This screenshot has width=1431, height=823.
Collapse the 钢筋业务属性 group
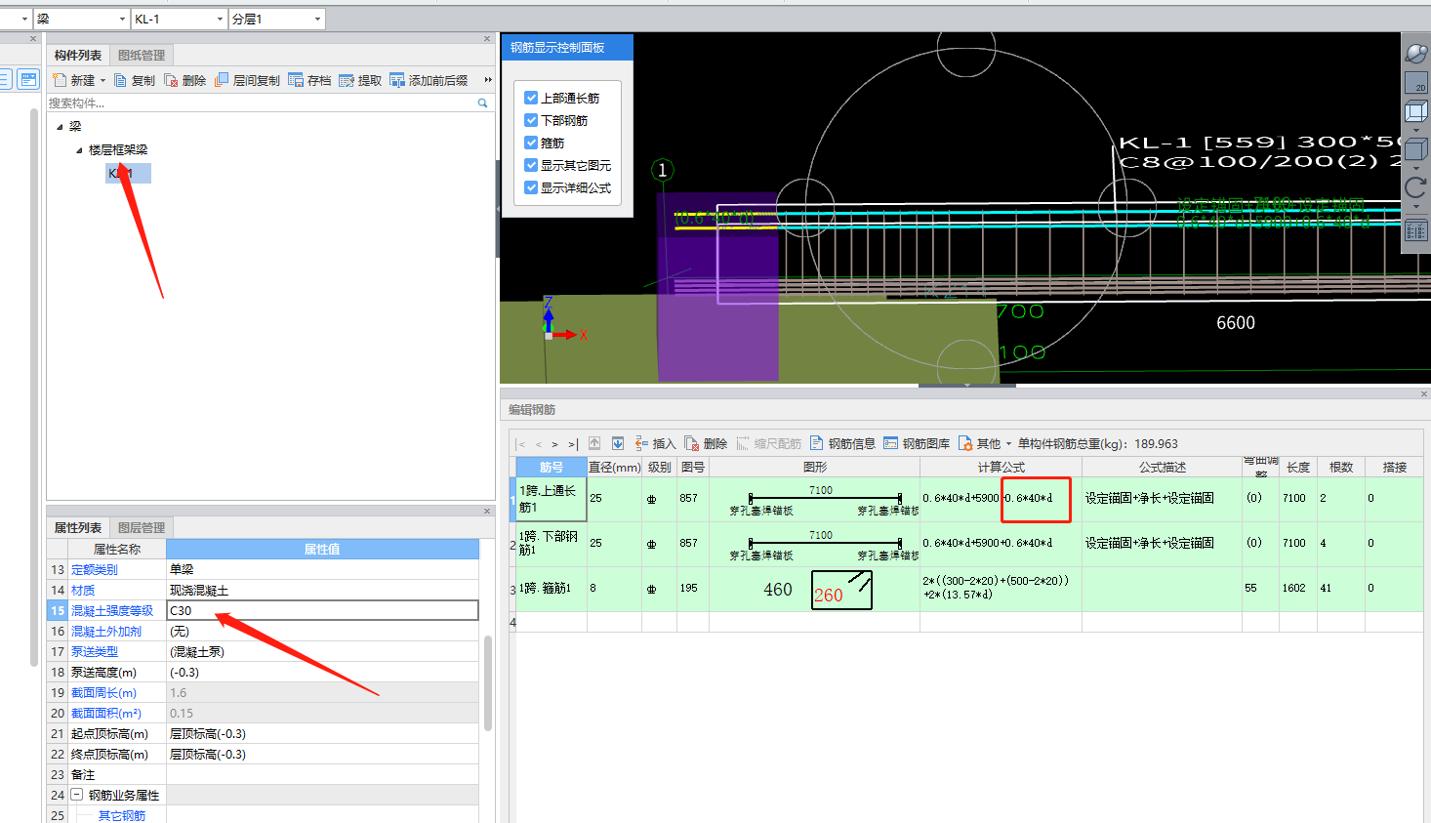click(x=77, y=795)
